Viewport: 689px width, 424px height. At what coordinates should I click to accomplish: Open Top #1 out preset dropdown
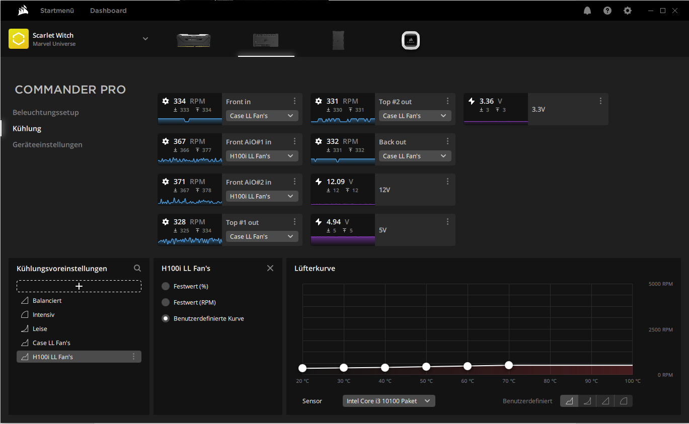262,236
